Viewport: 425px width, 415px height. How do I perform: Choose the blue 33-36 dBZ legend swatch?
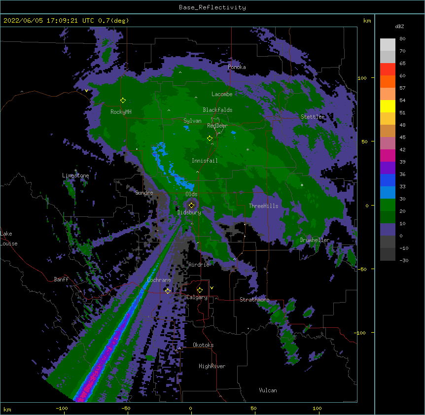(388, 180)
